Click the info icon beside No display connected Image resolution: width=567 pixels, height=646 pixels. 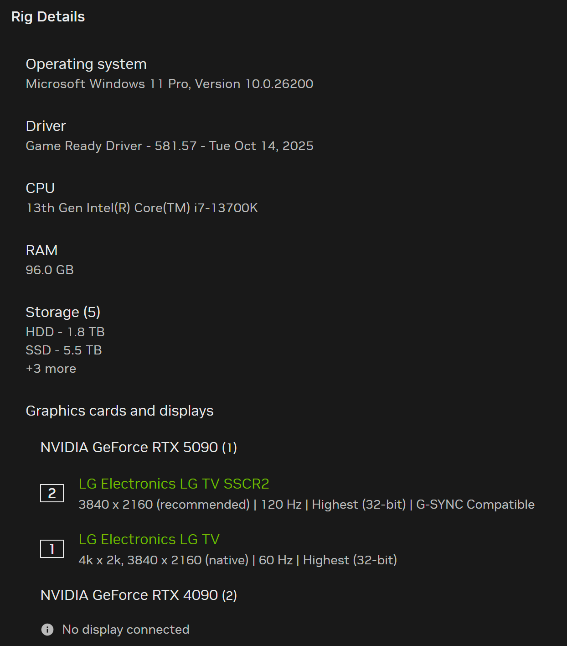[x=47, y=630]
